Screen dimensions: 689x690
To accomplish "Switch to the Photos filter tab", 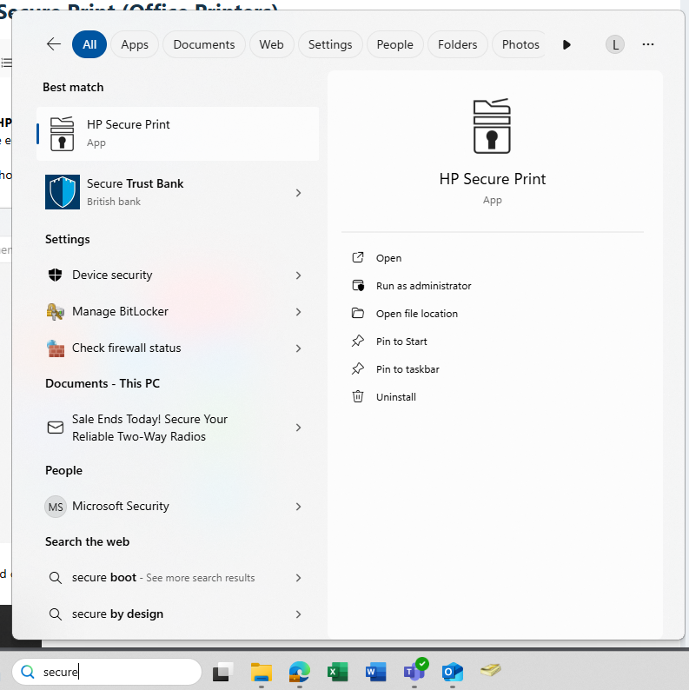I will pyautogui.click(x=520, y=44).
